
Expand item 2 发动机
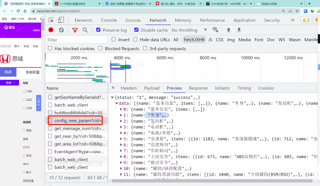pos(121,121)
